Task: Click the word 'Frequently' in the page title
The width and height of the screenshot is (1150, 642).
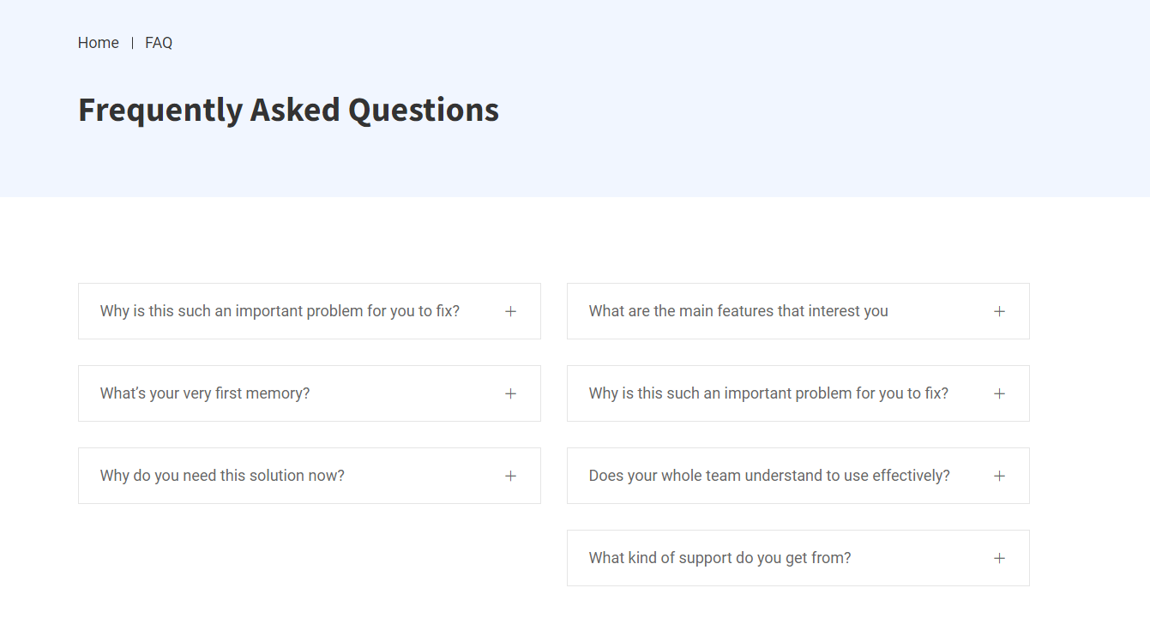Action: point(160,110)
